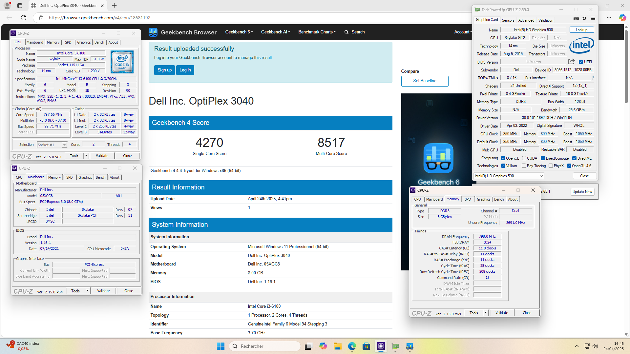
Task: Click the GPU-Z refresh icon
Action: [584, 19]
